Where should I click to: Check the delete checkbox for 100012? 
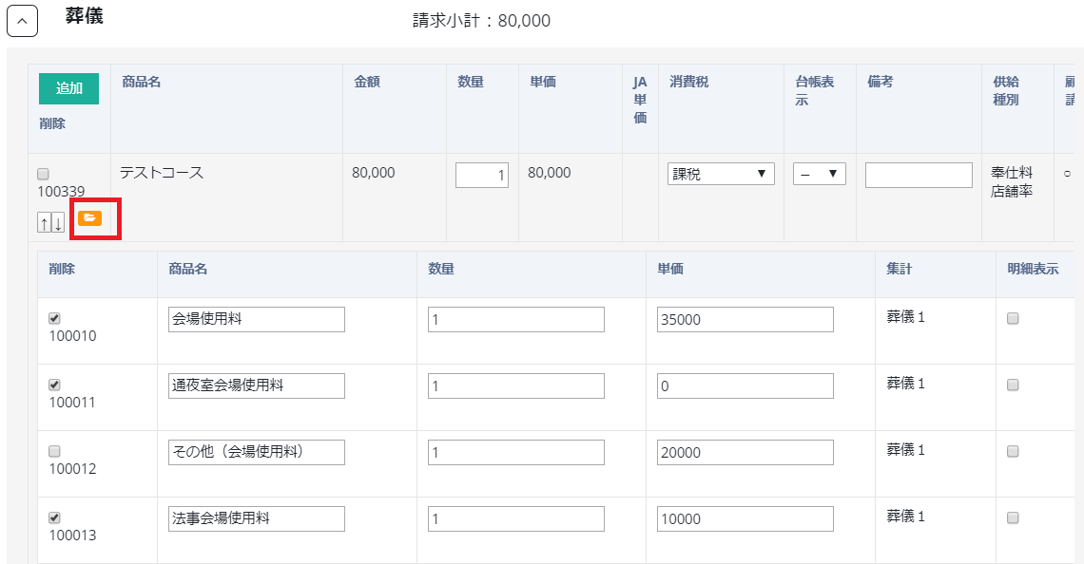pyautogui.click(x=54, y=451)
